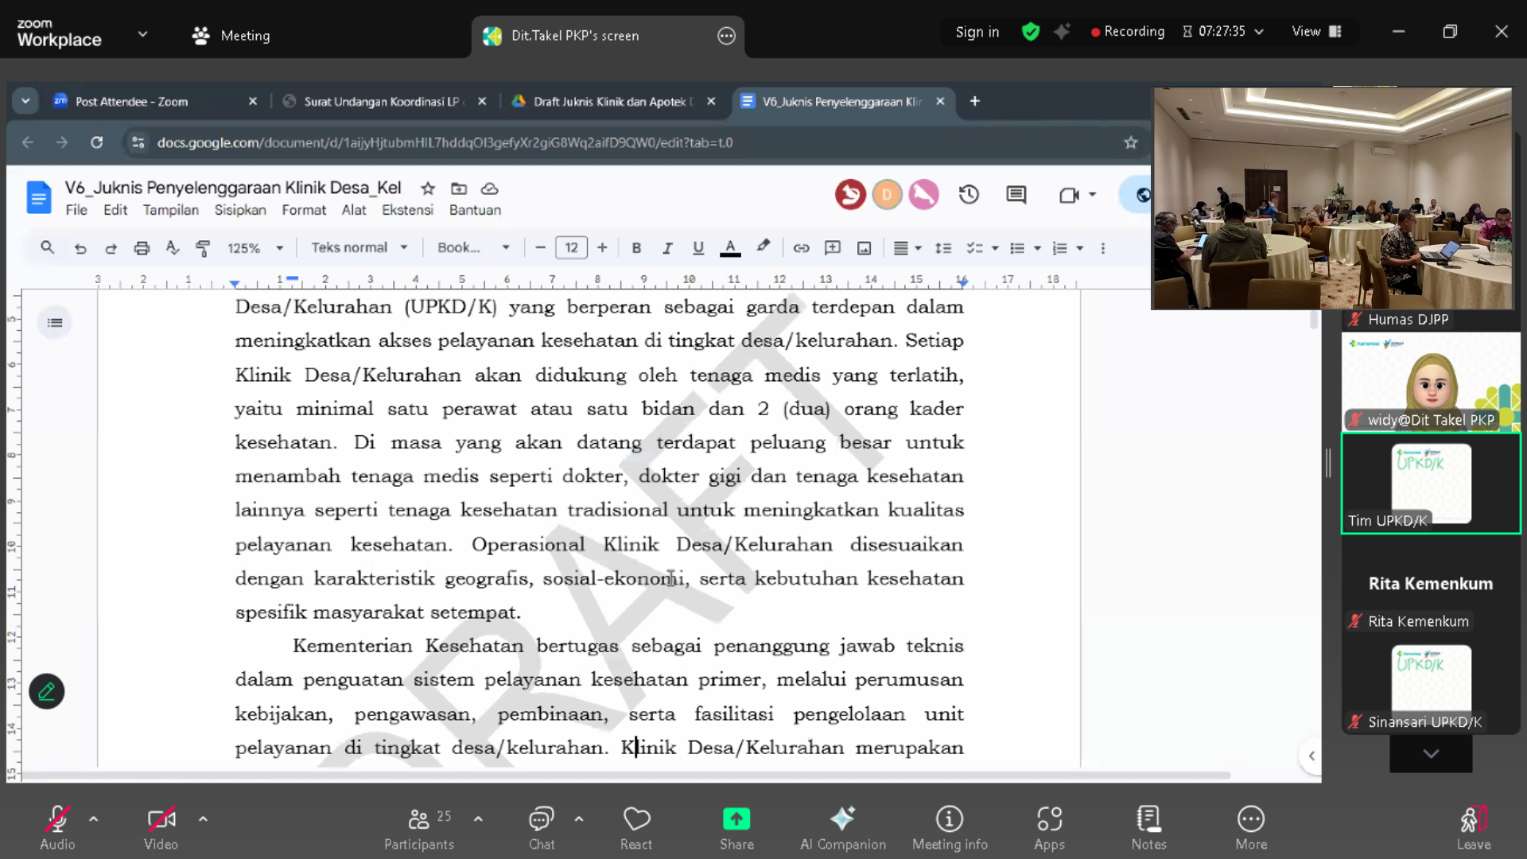Click the move to folder icon
The width and height of the screenshot is (1527, 859).
(x=459, y=189)
